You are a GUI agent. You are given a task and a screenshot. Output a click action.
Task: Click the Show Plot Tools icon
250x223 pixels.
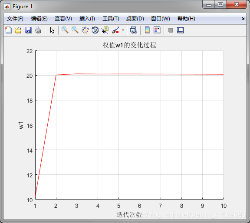pyautogui.click(x=180, y=30)
